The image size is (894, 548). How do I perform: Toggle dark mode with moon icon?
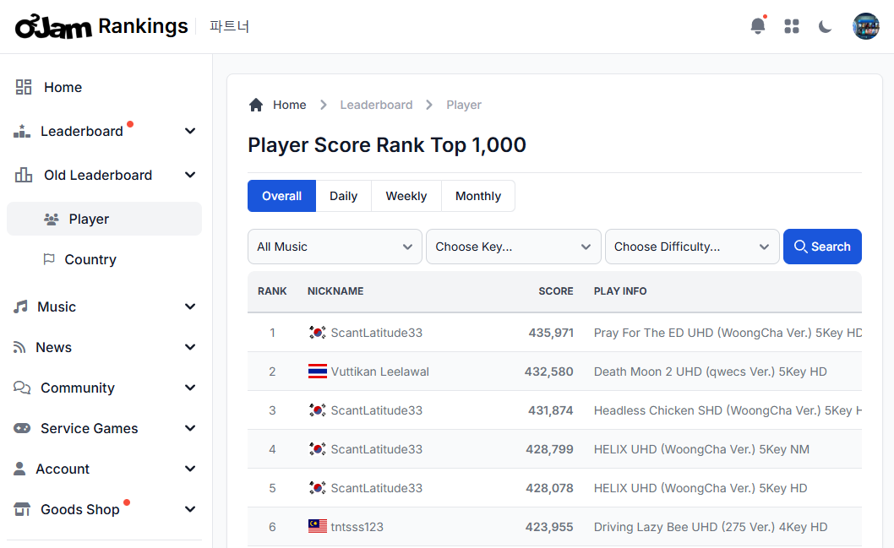pos(826,26)
